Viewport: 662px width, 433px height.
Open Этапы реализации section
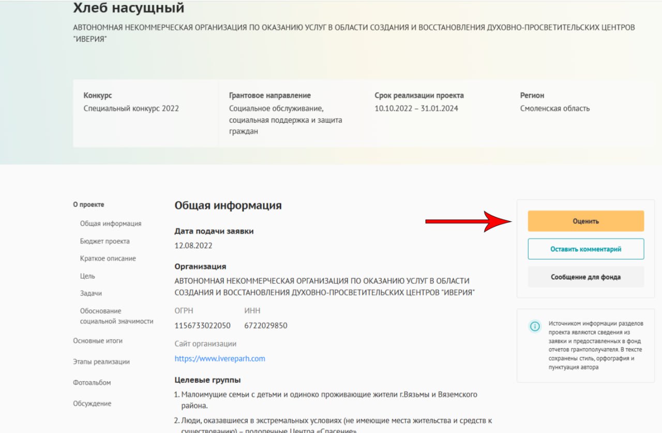101,362
